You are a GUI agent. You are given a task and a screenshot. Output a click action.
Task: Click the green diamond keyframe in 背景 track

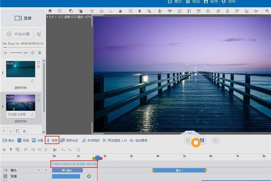point(89,176)
